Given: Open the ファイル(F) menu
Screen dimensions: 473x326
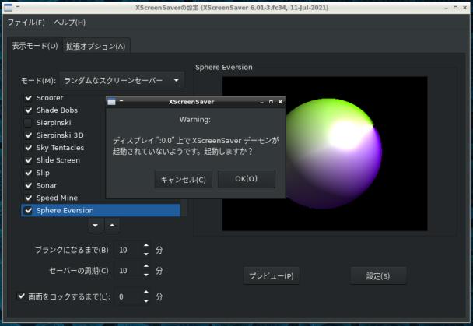Looking at the screenshot, I should [x=26, y=23].
